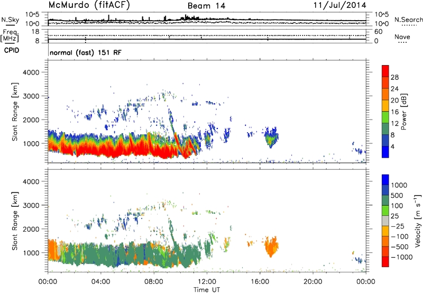Select the 2000 km tick on velocity panel
This screenshot has height=293, width=423.
point(31,229)
